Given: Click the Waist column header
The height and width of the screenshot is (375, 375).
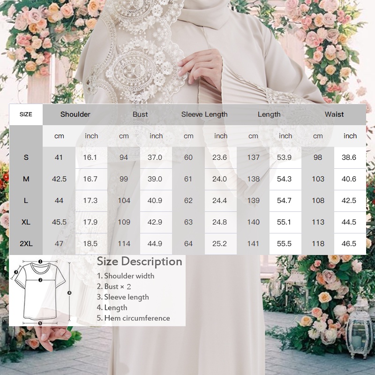Looking at the screenshot, I should pos(334,114).
